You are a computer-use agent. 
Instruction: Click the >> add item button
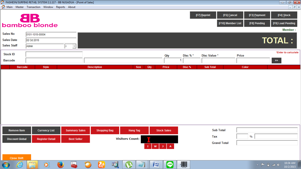pyautogui.click(x=276, y=60)
